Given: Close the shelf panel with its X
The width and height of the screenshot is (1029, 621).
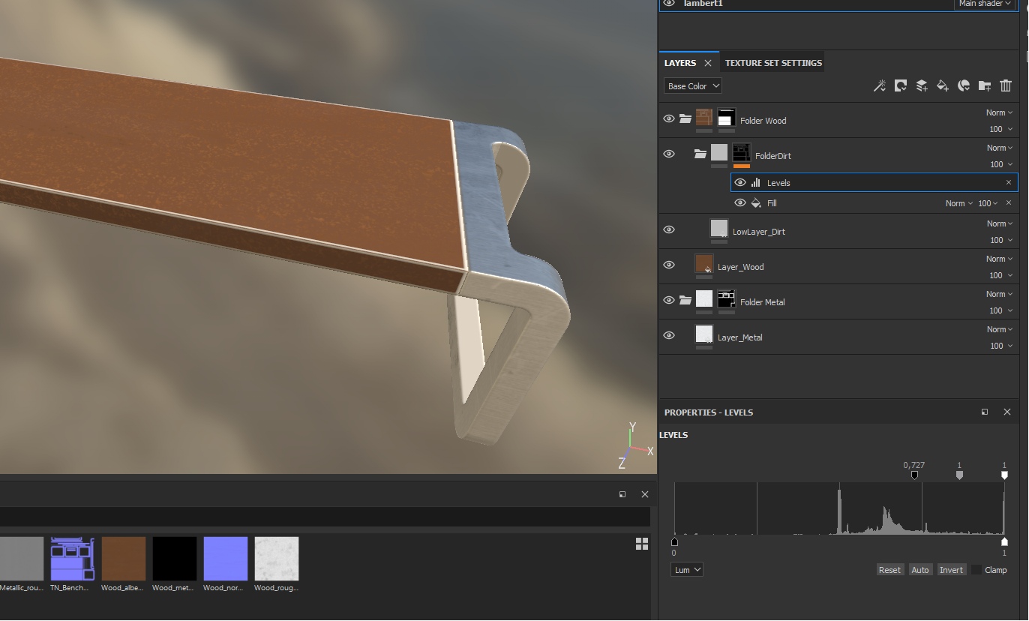Looking at the screenshot, I should click(x=645, y=494).
